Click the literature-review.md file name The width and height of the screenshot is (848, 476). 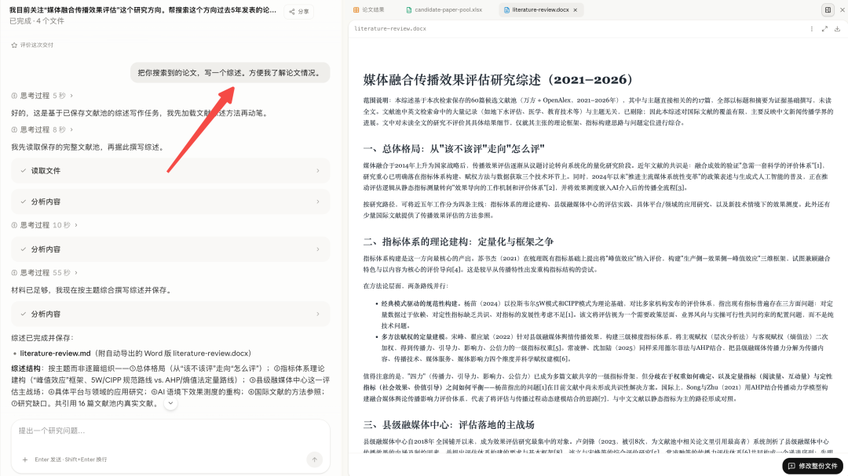(55, 354)
